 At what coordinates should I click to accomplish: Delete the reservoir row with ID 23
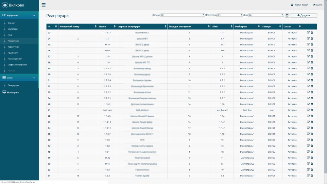click(312, 33)
